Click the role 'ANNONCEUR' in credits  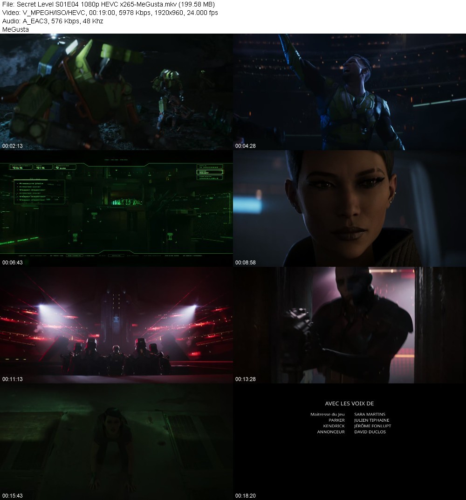click(331, 432)
